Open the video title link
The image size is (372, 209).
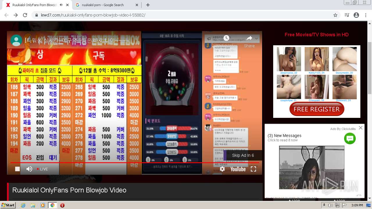[x=77, y=40]
